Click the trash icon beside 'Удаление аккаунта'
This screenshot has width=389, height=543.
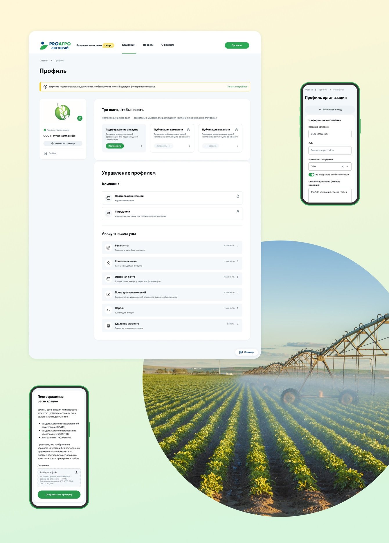point(108,326)
